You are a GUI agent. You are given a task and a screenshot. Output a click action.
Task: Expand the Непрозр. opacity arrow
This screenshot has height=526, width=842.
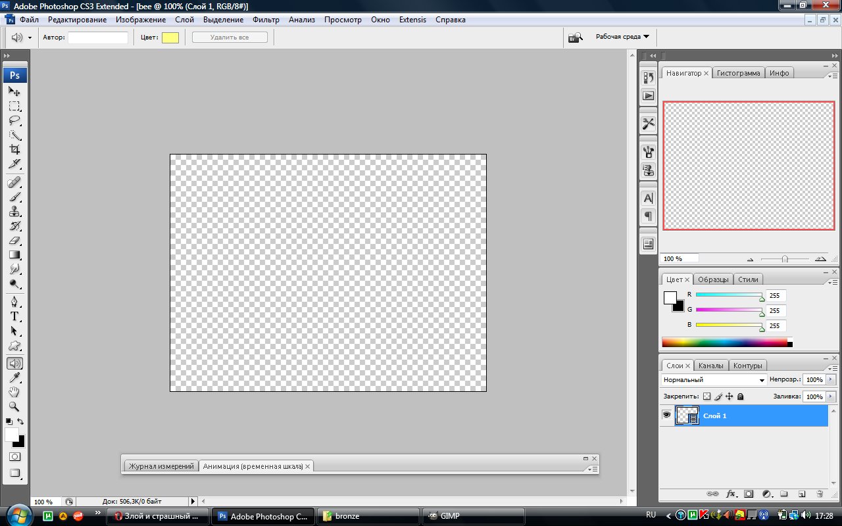pyautogui.click(x=830, y=379)
